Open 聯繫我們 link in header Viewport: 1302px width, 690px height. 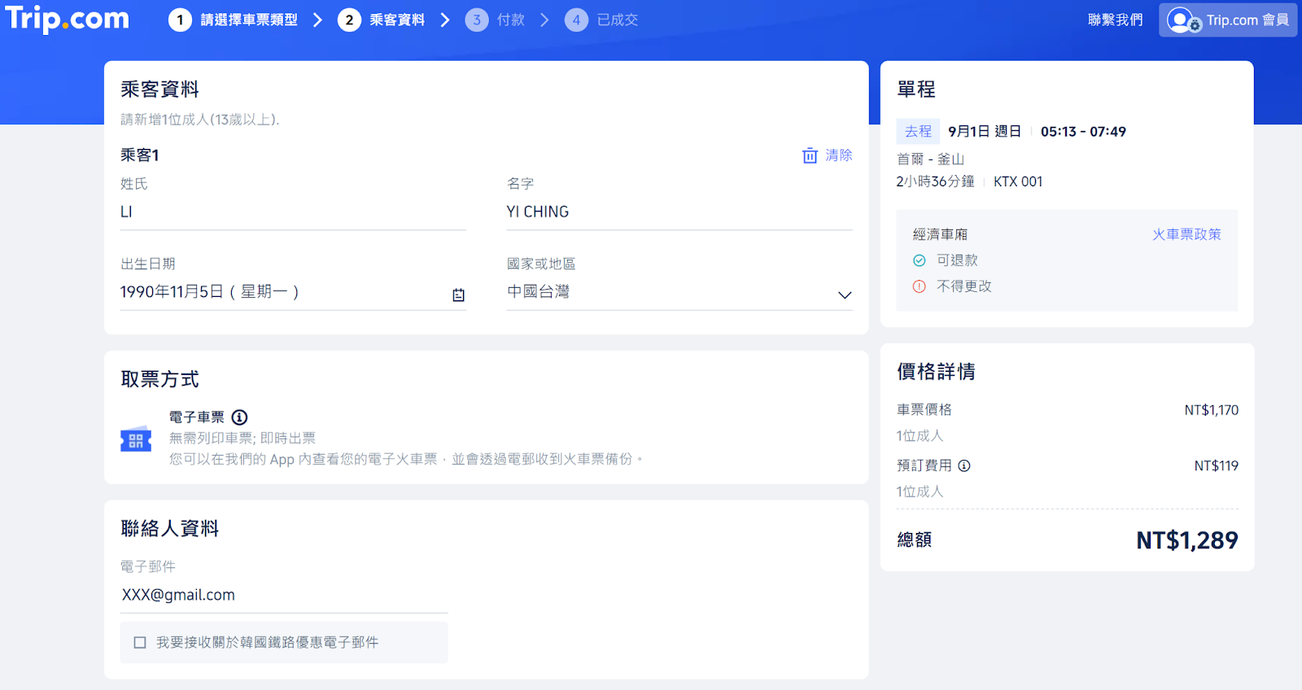coord(1115,20)
